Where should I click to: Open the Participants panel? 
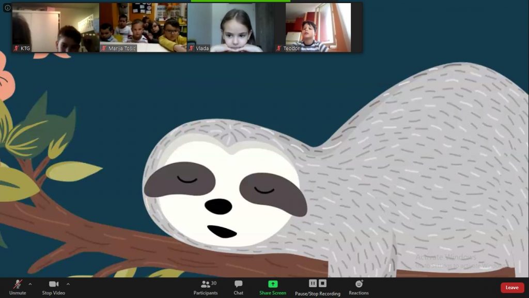point(206,284)
